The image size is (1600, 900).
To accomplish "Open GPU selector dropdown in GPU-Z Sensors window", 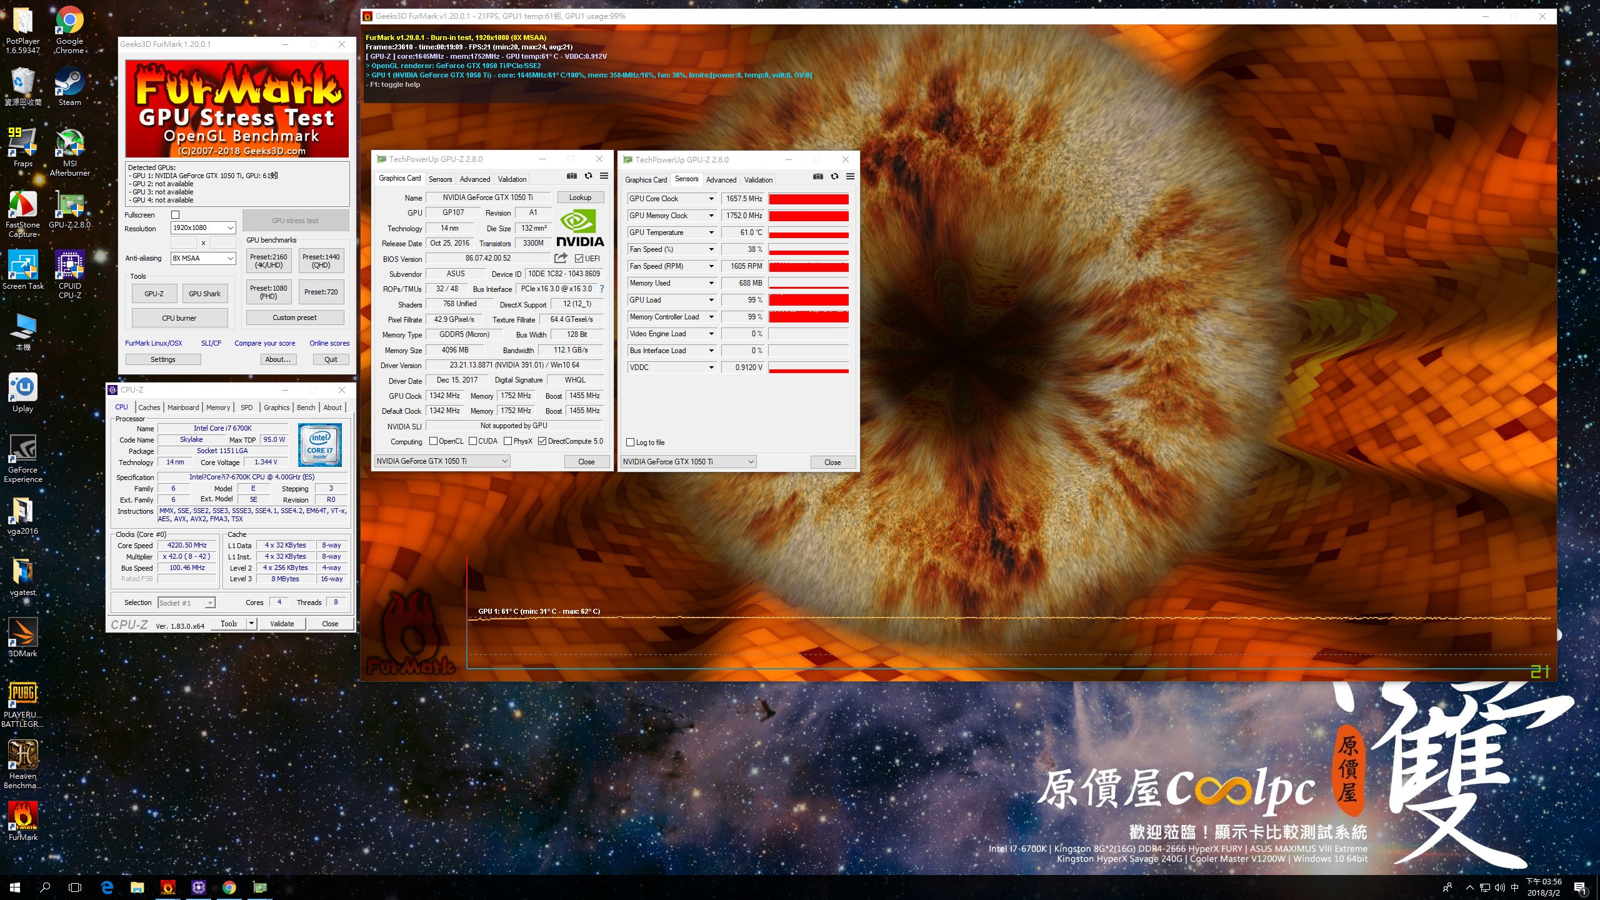I will (688, 462).
